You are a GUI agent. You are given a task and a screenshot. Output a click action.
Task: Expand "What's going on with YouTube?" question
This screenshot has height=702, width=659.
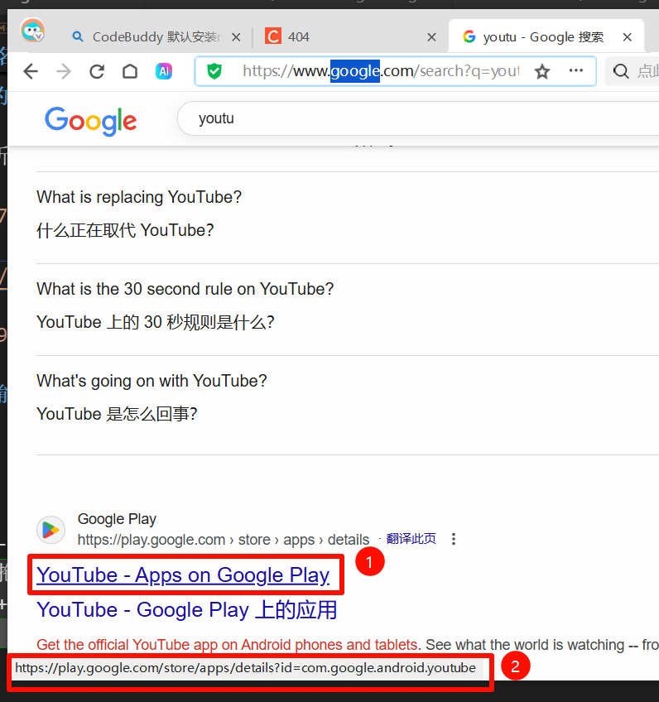click(152, 381)
